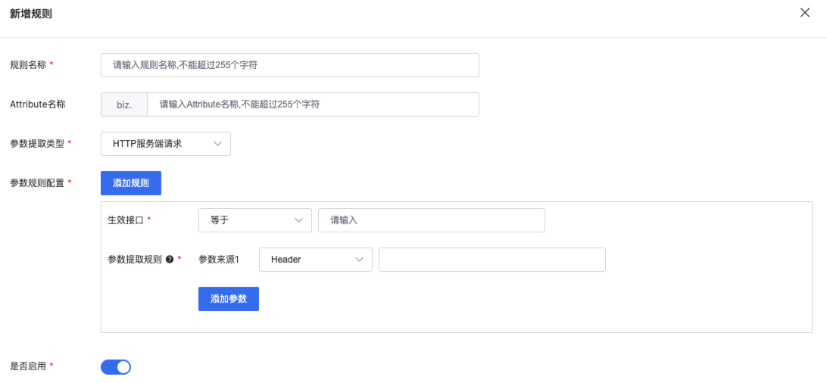Image resolution: width=827 pixels, height=383 pixels.
Task: Click the biz. prefix box
Action: click(124, 104)
